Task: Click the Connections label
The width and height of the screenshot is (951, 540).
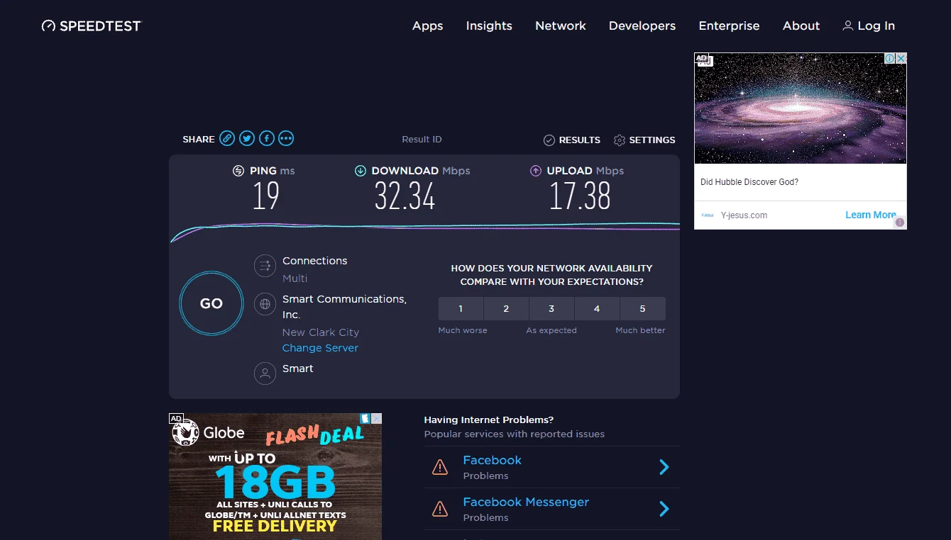Action: 315,261
